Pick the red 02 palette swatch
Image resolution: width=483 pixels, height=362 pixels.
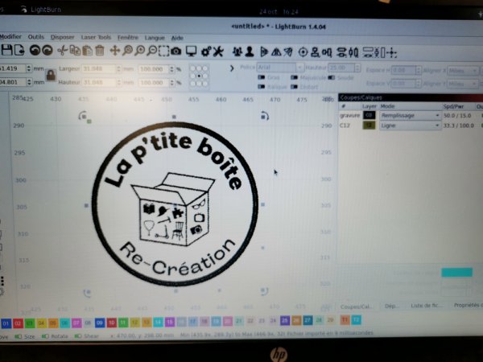[x=19, y=323]
